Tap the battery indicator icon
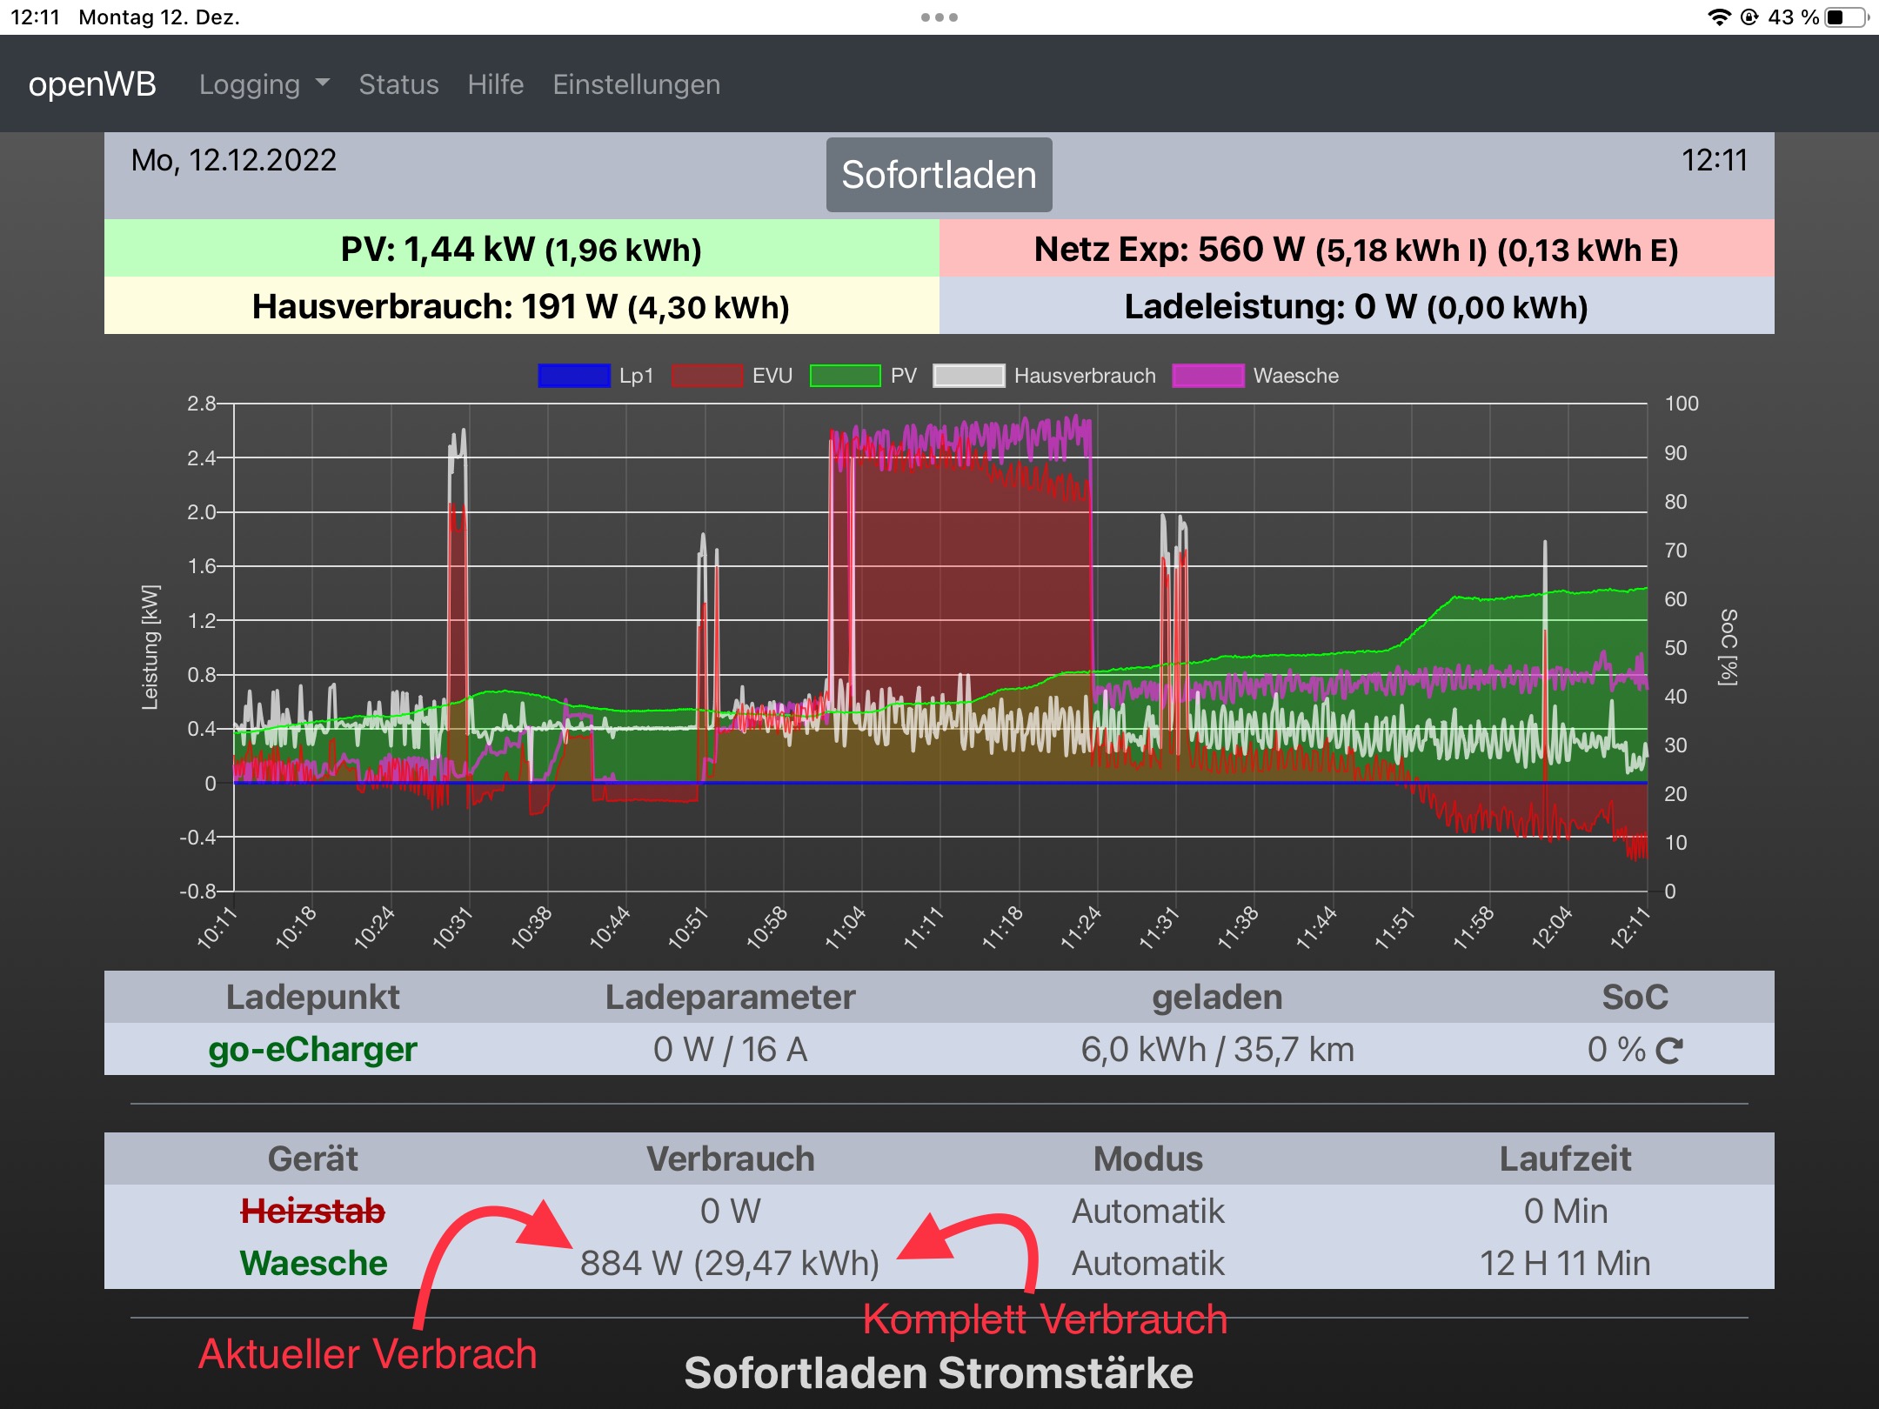The image size is (1879, 1409). pyautogui.click(x=1847, y=17)
